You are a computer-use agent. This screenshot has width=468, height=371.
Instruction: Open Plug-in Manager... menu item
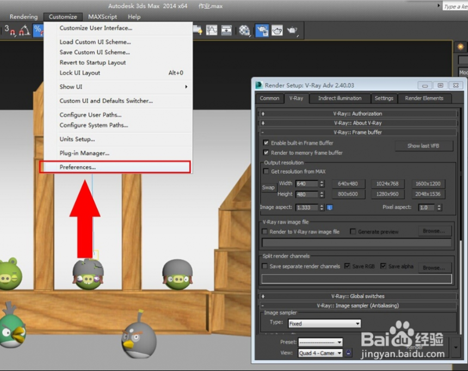119,153
